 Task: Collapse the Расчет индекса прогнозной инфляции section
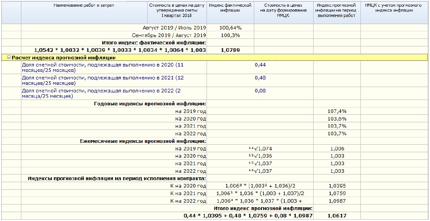coord(9,58)
